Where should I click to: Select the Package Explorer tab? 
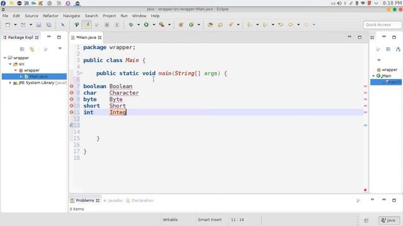[20, 38]
